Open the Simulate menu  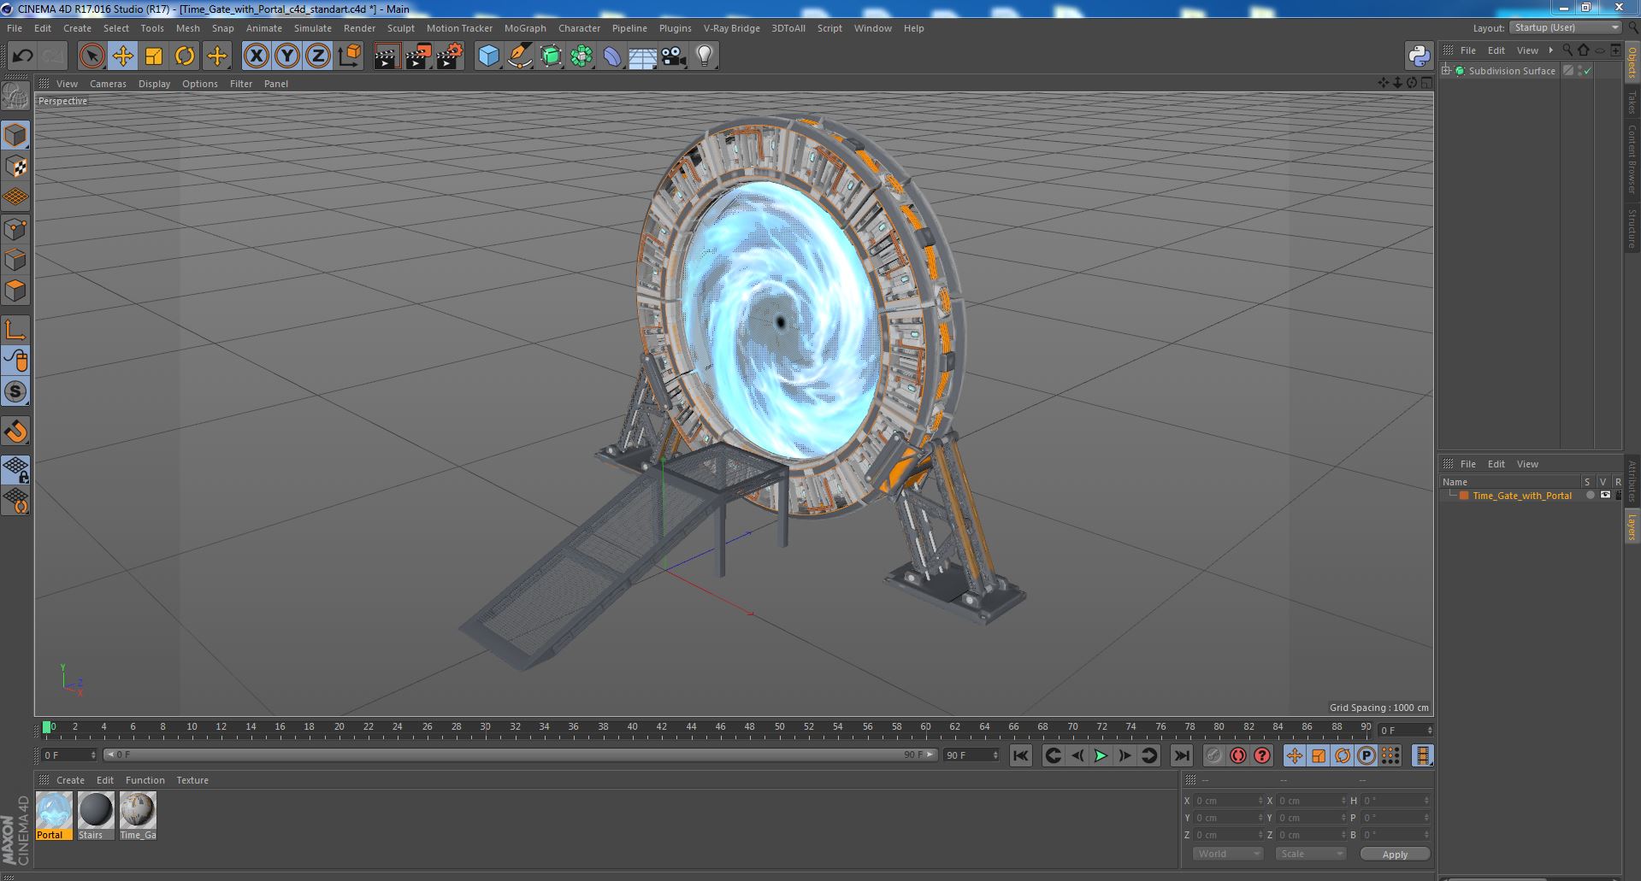tap(313, 28)
